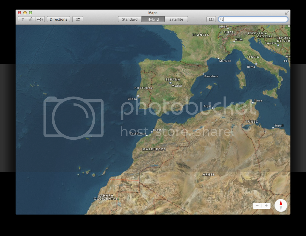306x236 pixels.
Task: Click the Casablanca city label
Action: pyautogui.click(x=138, y=133)
